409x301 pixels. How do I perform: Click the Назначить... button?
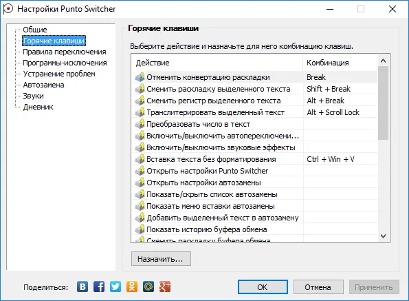pyautogui.click(x=161, y=259)
